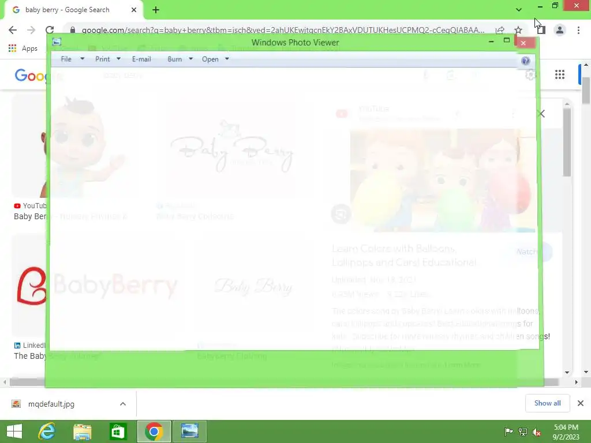Viewport: 591px width, 443px height.
Task: Open Chrome tab search chevron
Action: [x=519, y=10]
